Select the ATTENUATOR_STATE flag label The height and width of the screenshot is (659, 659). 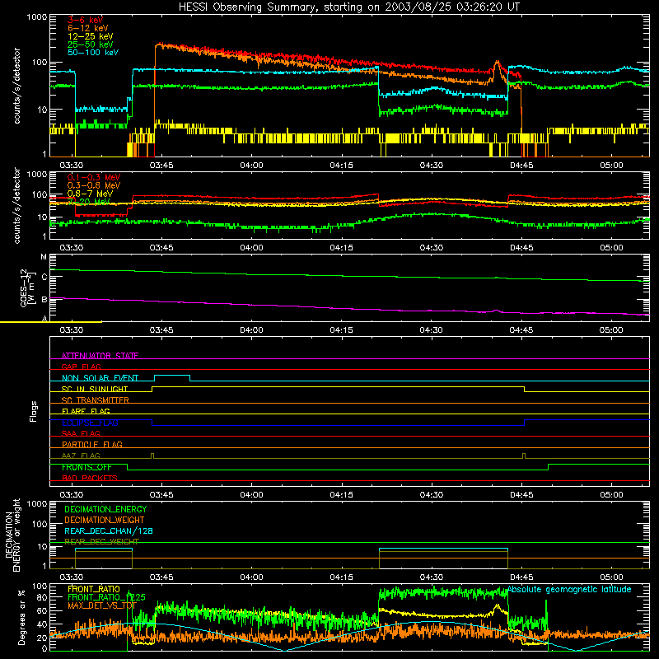[100, 356]
